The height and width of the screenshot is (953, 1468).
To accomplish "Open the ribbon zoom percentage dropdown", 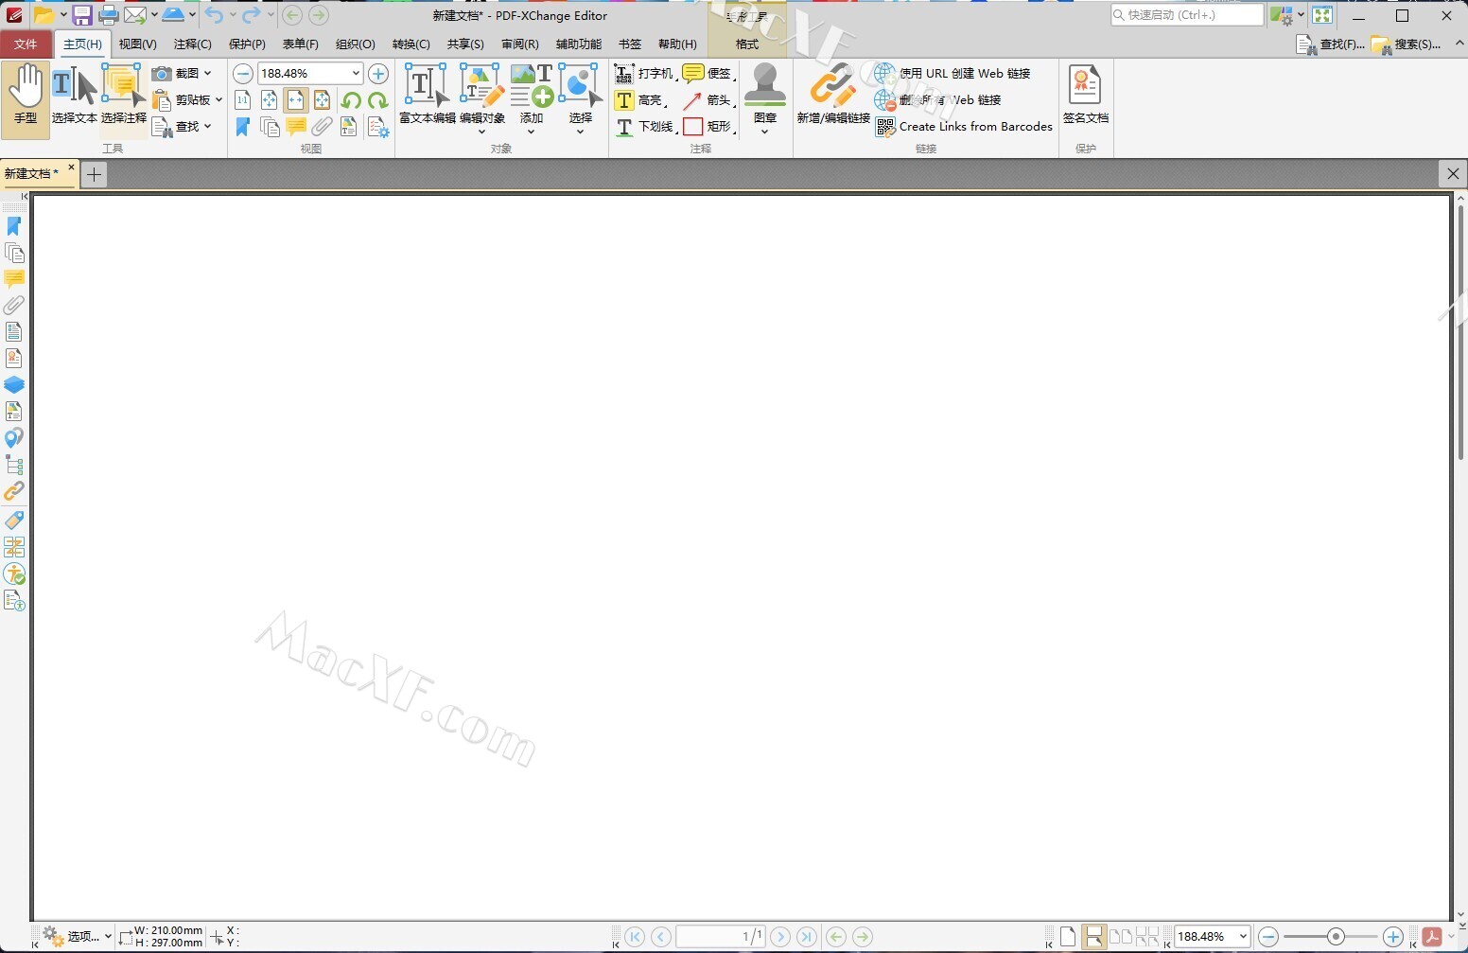I will [356, 73].
